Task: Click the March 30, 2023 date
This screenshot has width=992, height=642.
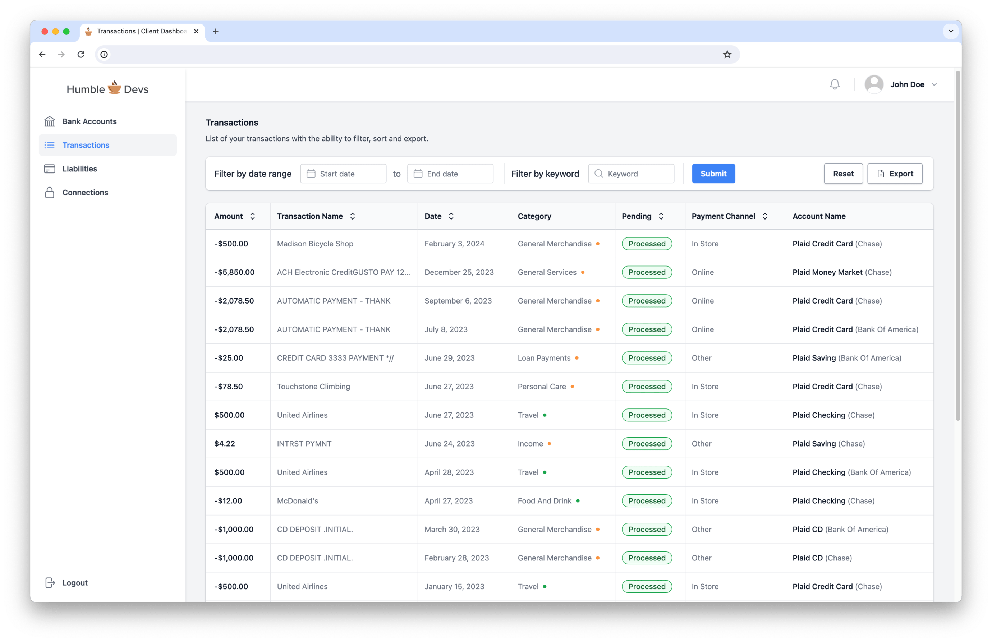Action: pos(452,530)
